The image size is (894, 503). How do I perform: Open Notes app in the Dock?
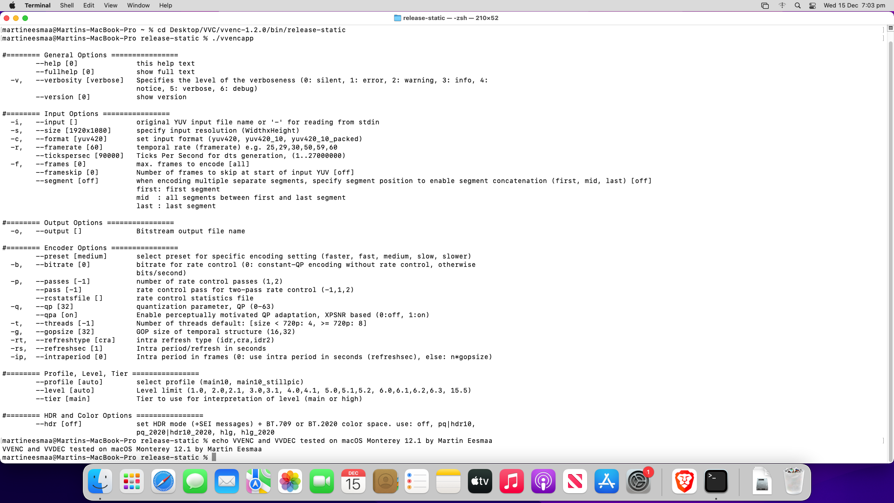(x=448, y=481)
